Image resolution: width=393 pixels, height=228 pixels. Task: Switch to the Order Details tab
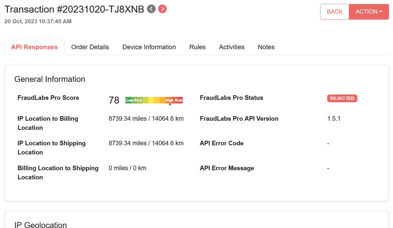90,47
